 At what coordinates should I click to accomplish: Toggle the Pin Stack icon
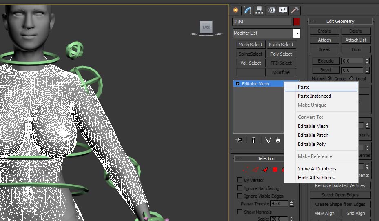click(239, 140)
